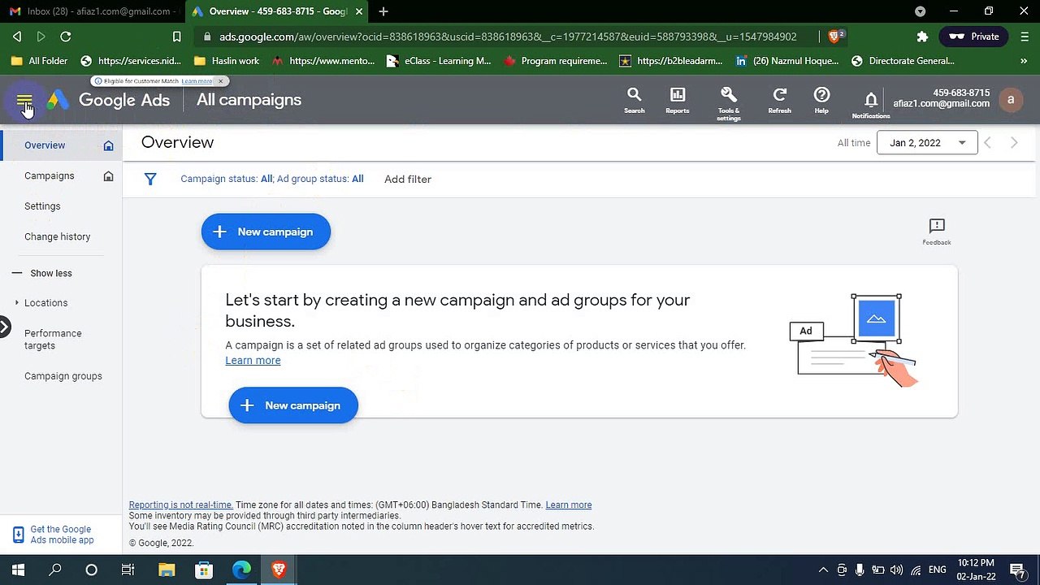The width and height of the screenshot is (1040, 585).
Task: Select Campaigns in the left navigation
Action: (50, 175)
